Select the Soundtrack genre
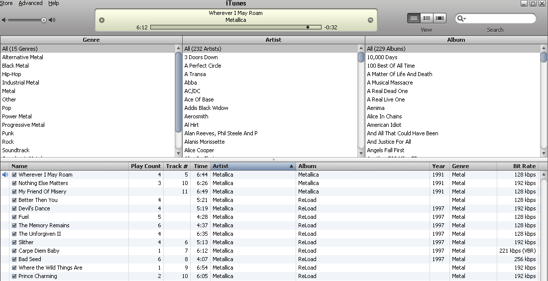 [x=88, y=150]
